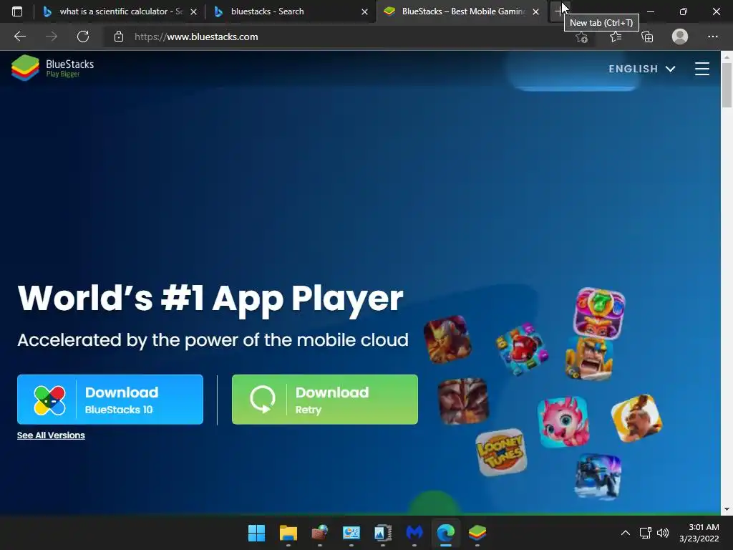Click the vertical scrollbar thumb

pyautogui.click(x=727, y=85)
